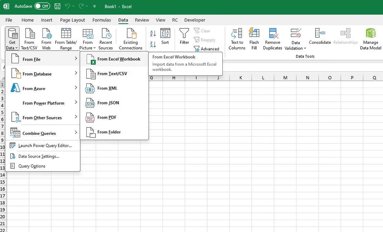Select column P header
The image size is (383, 232).
tap(352, 78)
